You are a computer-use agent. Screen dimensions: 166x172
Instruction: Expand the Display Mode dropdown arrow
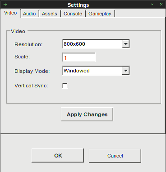click(x=126, y=71)
